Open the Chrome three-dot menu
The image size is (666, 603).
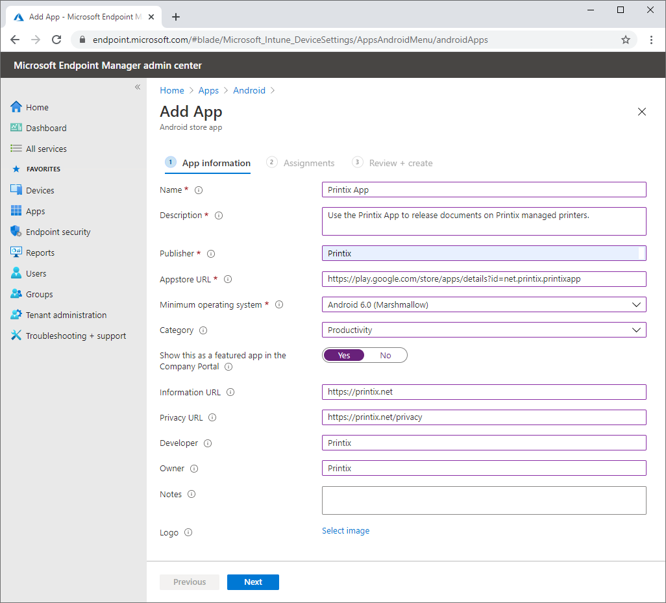pos(651,40)
